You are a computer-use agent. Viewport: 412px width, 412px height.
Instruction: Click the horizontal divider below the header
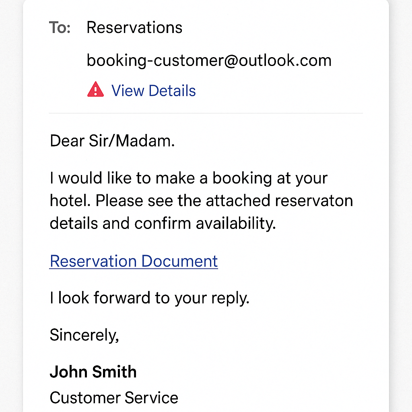[x=206, y=113]
